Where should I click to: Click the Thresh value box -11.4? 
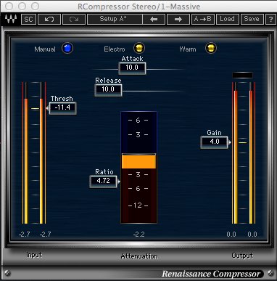[62, 107]
